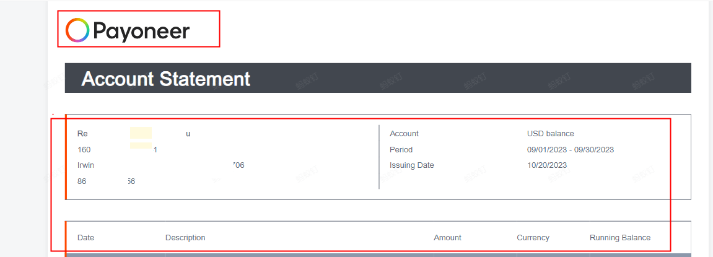This screenshot has height=257, width=713.
Task: Click the line starting with 86
Action: pos(82,181)
